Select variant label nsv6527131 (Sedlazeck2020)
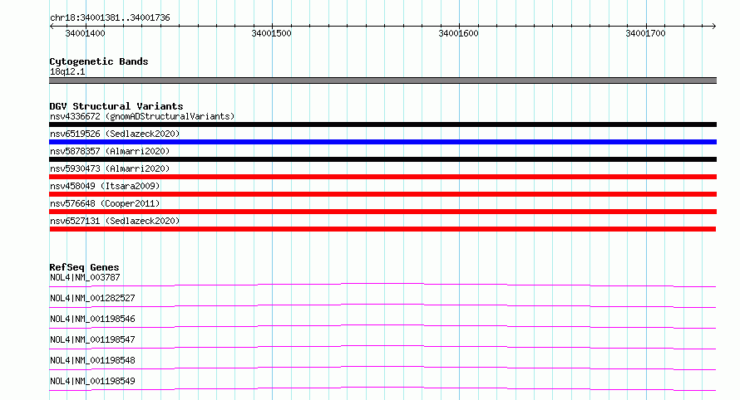 pyautogui.click(x=115, y=221)
